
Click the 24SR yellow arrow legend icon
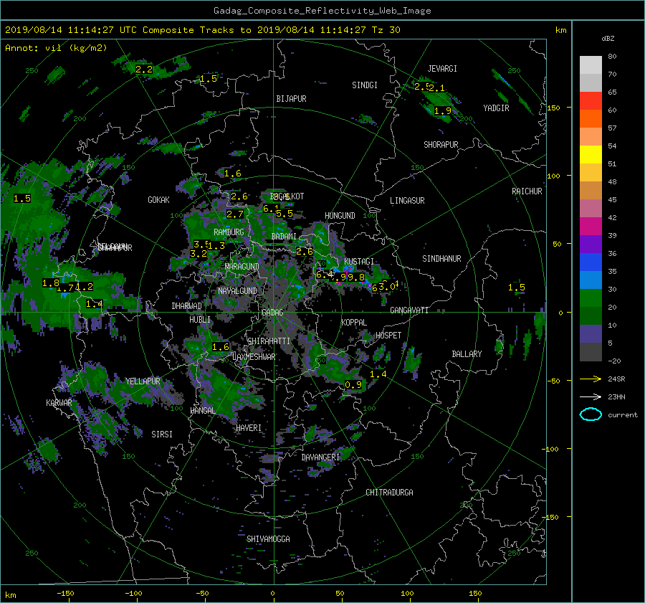point(591,379)
